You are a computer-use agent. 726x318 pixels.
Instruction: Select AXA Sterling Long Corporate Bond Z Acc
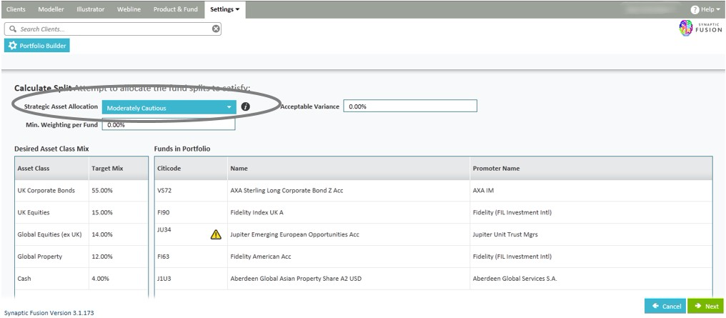[287, 190]
